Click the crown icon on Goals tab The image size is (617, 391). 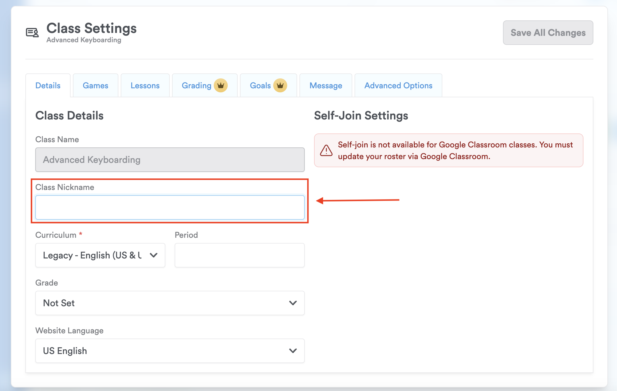pyautogui.click(x=280, y=85)
